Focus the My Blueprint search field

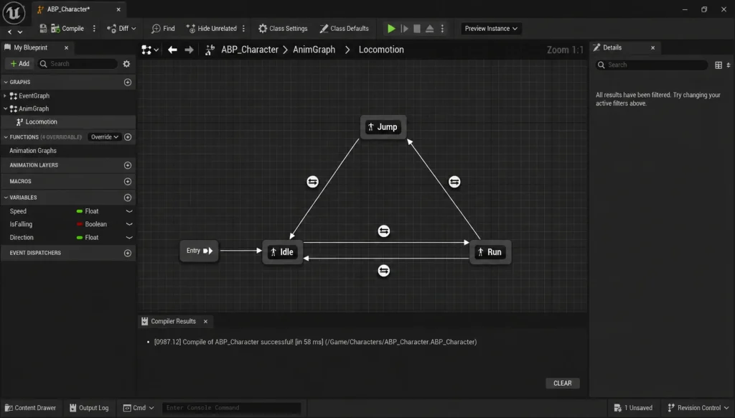click(x=78, y=64)
